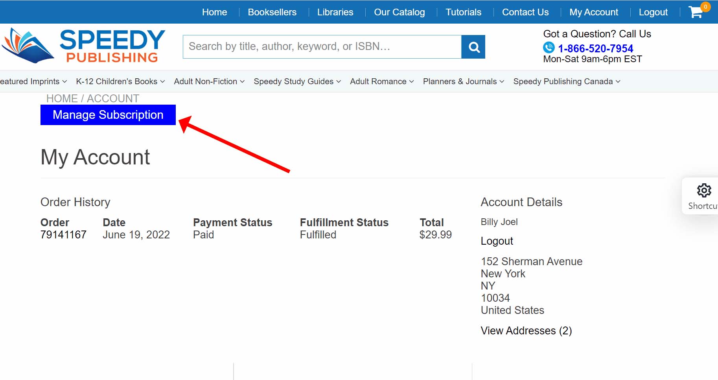
Task: Expand Speedy Study Guides menu
Action: coord(297,81)
